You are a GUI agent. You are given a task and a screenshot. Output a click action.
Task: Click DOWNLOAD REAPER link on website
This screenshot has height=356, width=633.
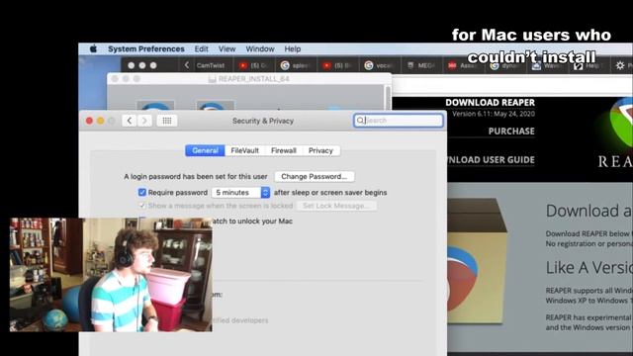(x=490, y=103)
